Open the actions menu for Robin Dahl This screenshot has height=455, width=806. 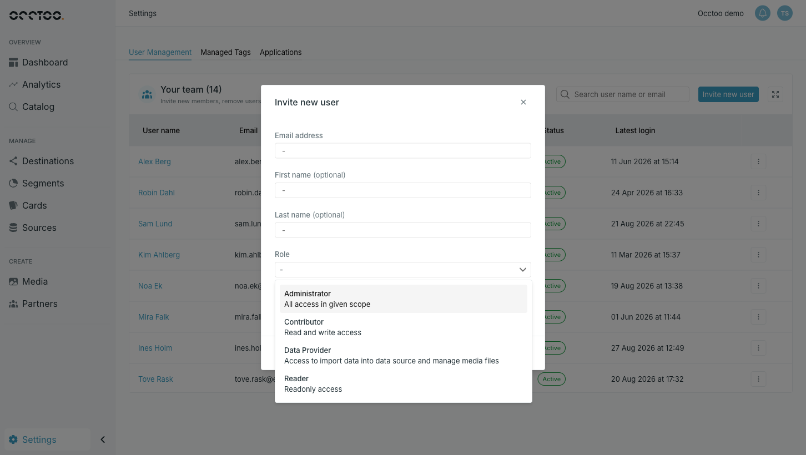pyautogui.click(x=758, y=193)
